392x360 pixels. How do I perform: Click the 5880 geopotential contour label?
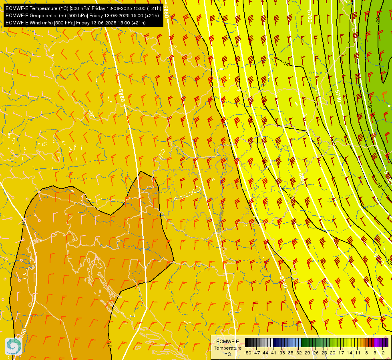coord(121,95)
